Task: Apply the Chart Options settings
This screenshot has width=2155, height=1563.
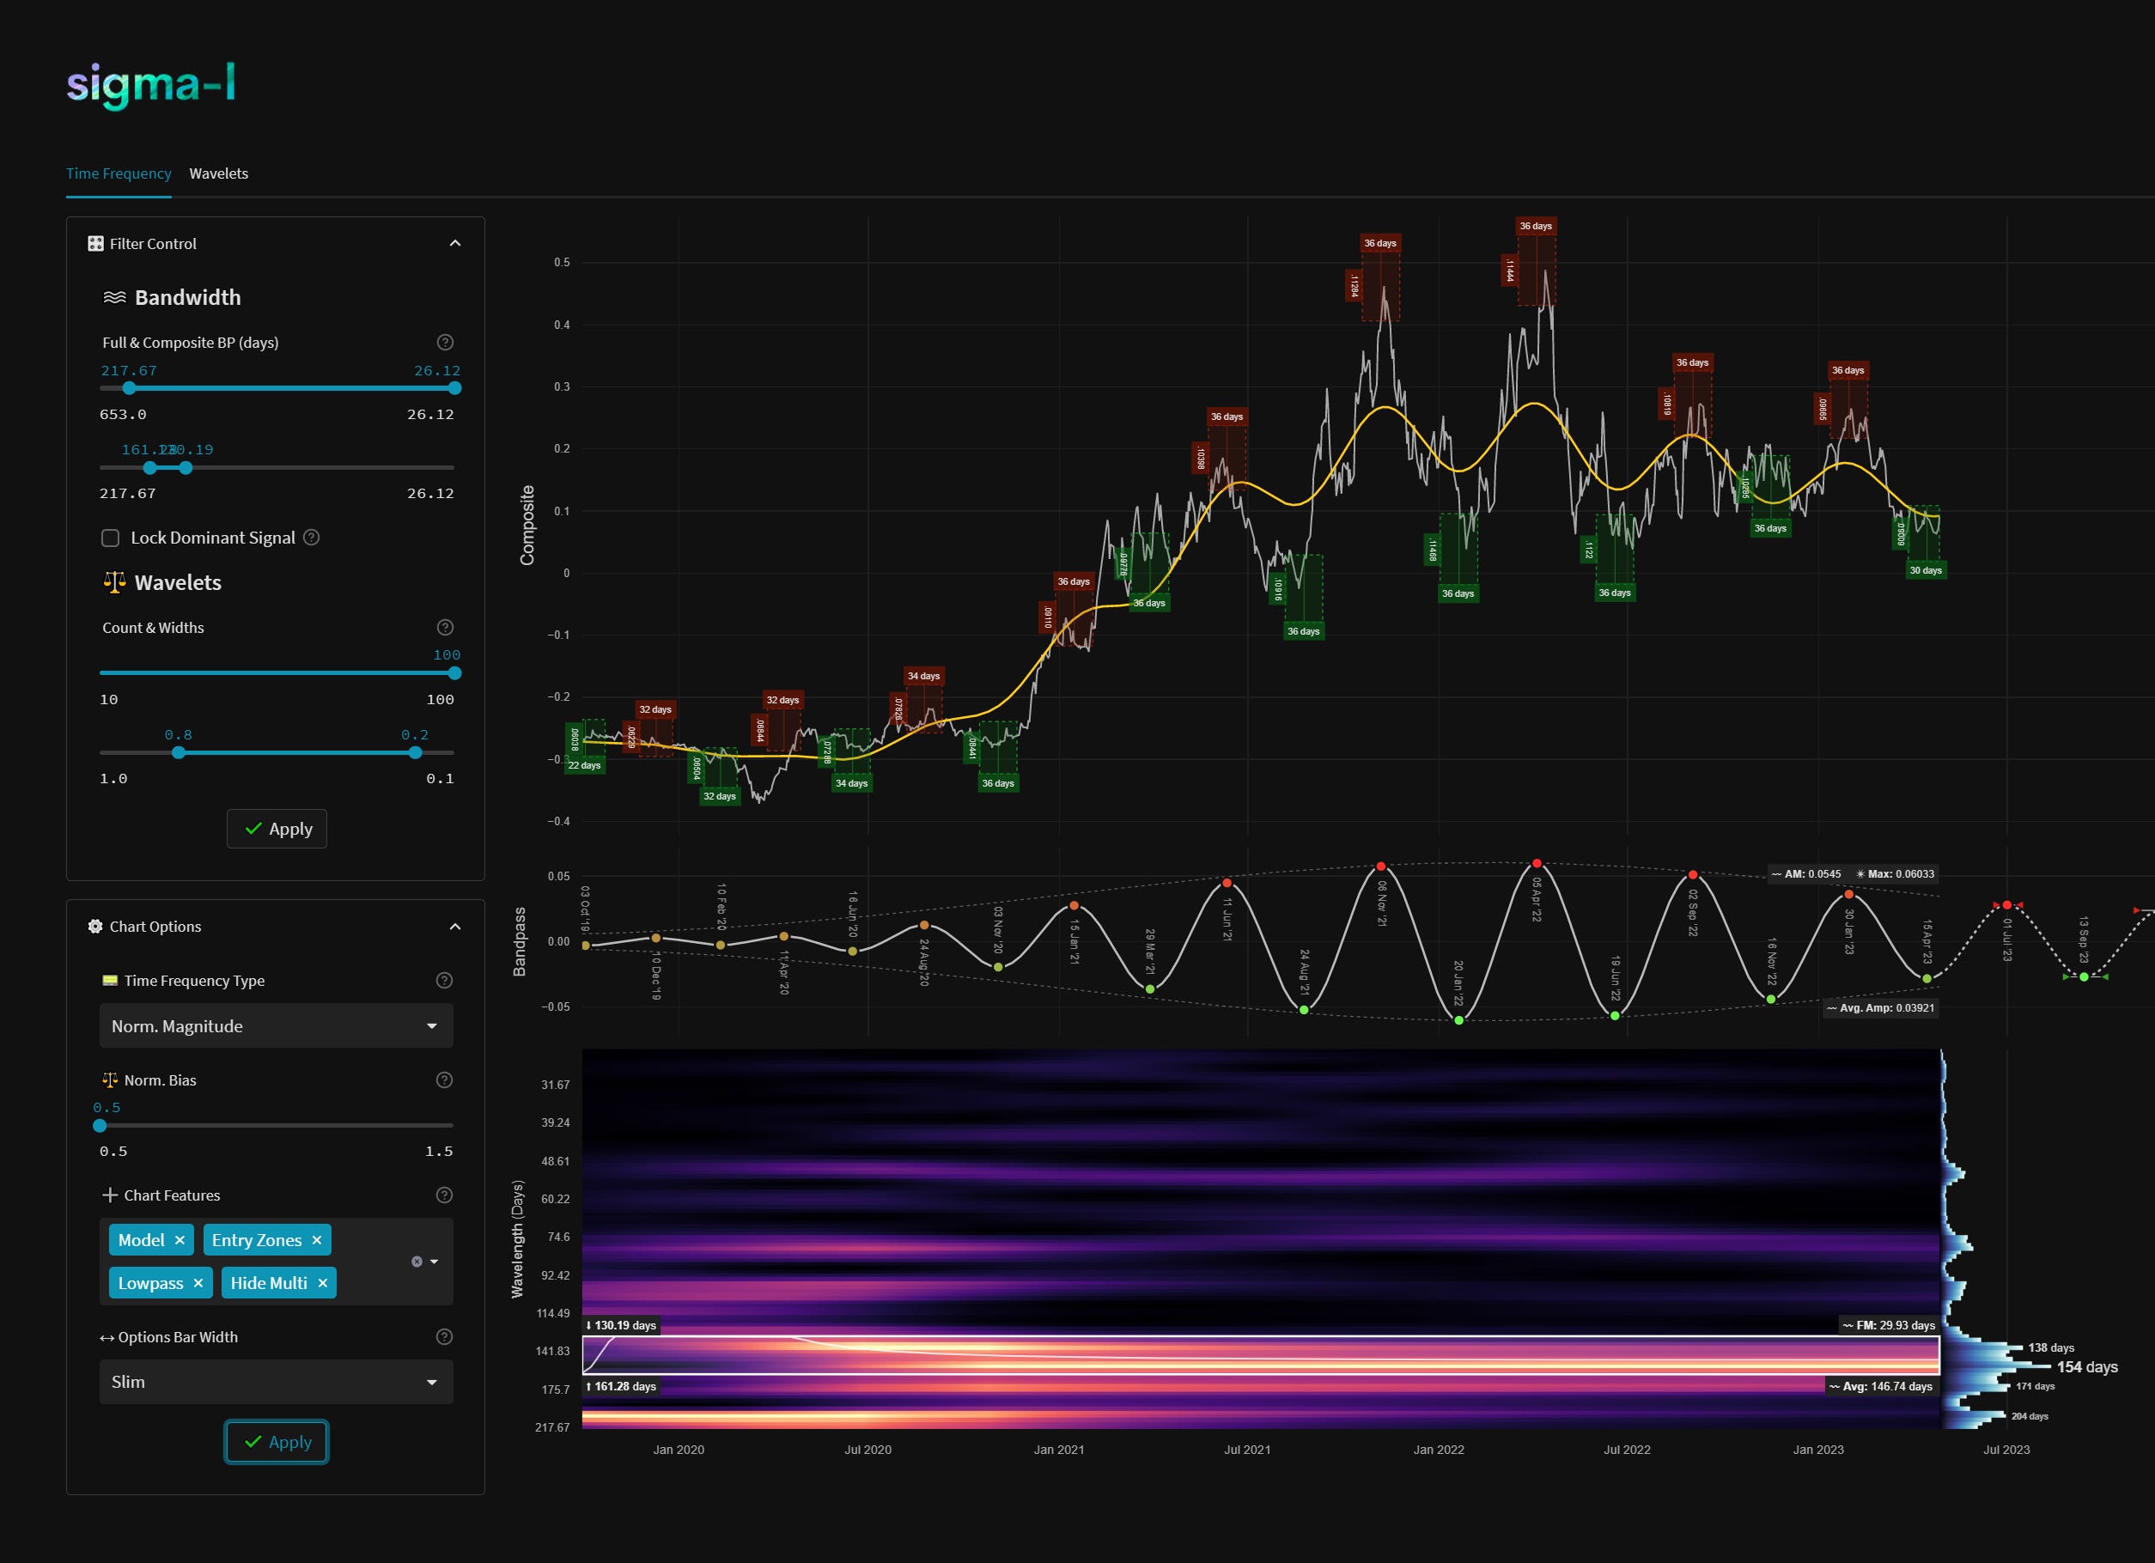Action: [x=277, y=1442]
